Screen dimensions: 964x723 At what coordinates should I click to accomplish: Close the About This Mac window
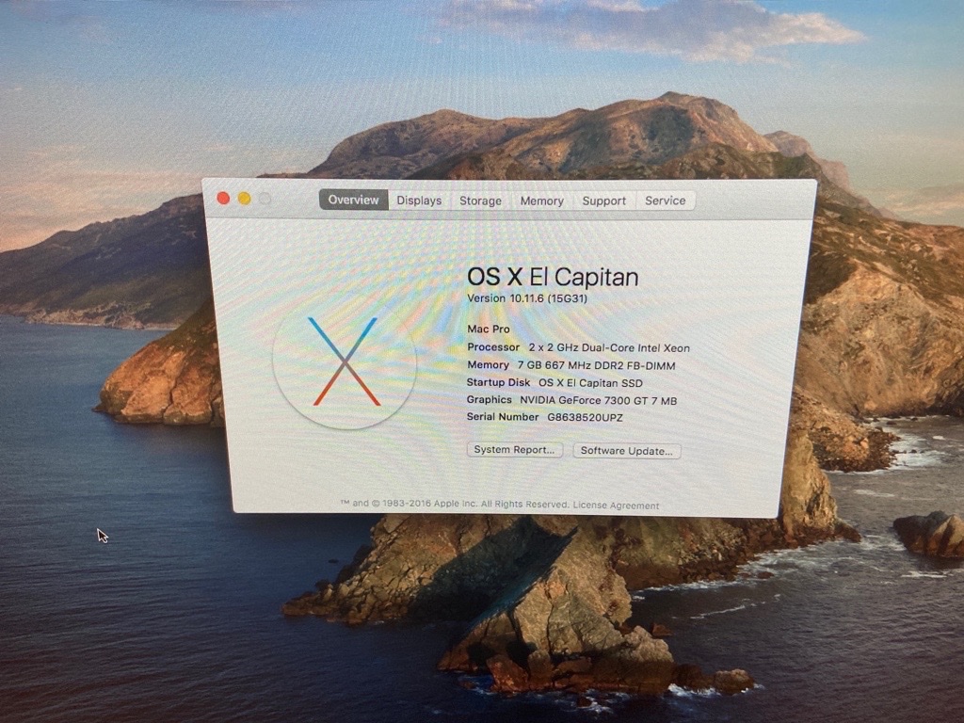tap(223, 198)
